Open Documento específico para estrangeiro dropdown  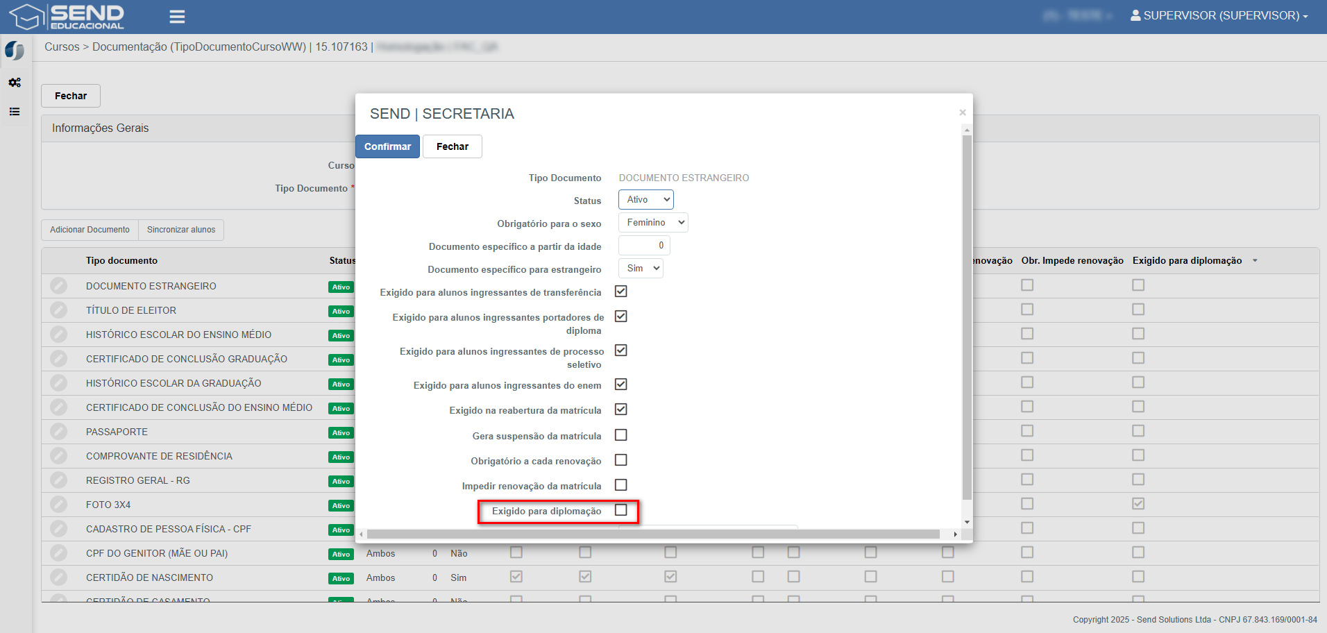tap(641, 269)
